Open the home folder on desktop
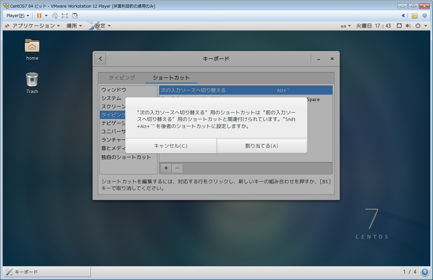Screen dimensions: 433x280 pyautogui.click(x=32, y=46)
